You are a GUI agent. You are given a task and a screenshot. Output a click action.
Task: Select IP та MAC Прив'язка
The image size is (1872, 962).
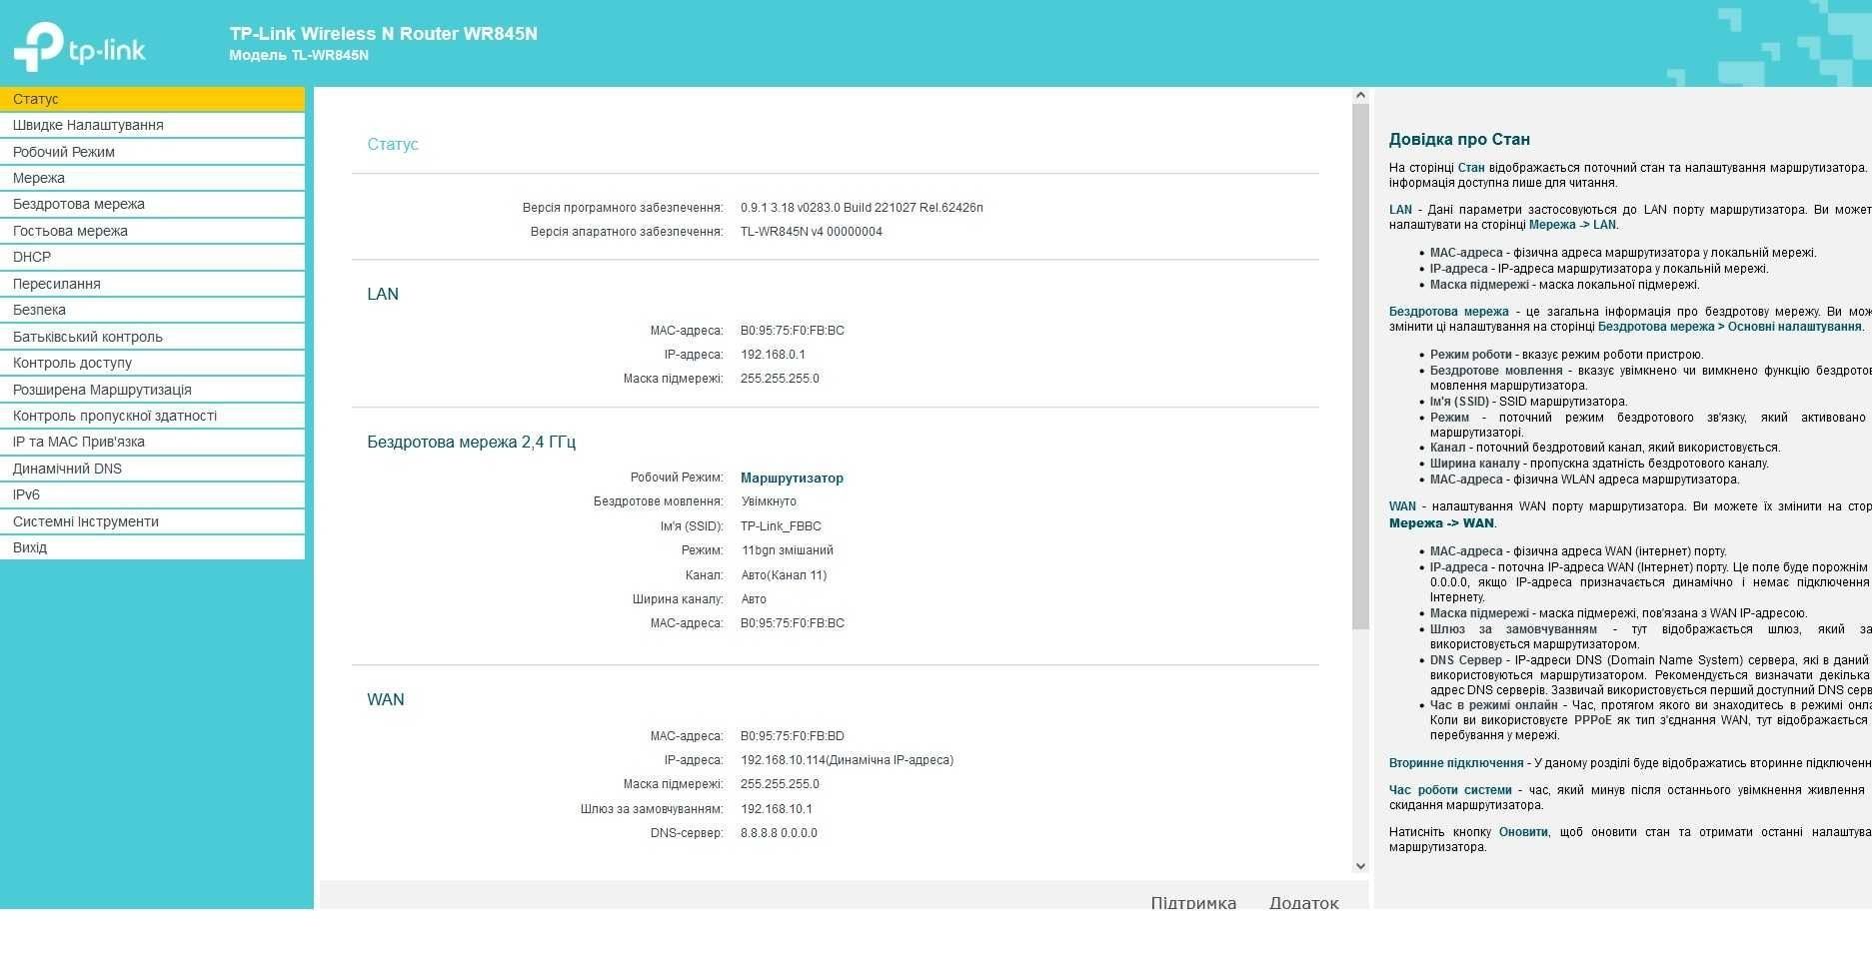coord(152,442)
